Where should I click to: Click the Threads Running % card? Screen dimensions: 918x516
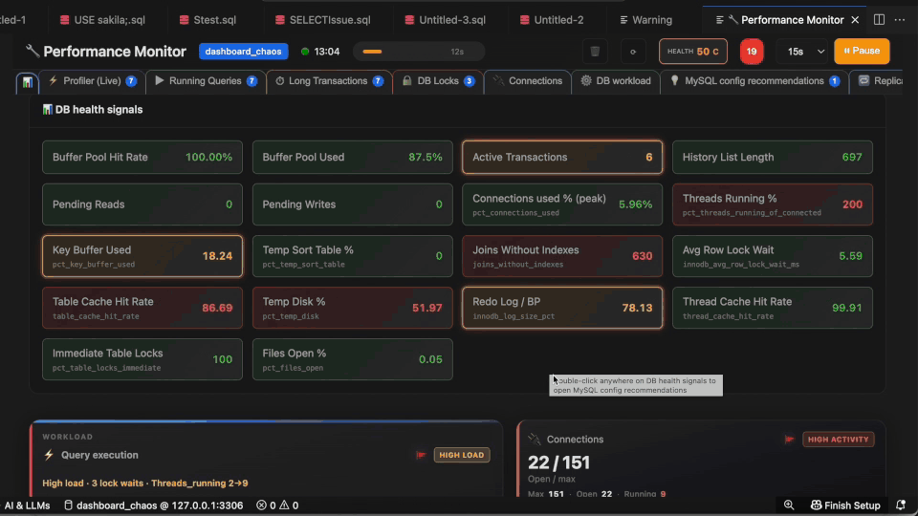tap(773, 204)
